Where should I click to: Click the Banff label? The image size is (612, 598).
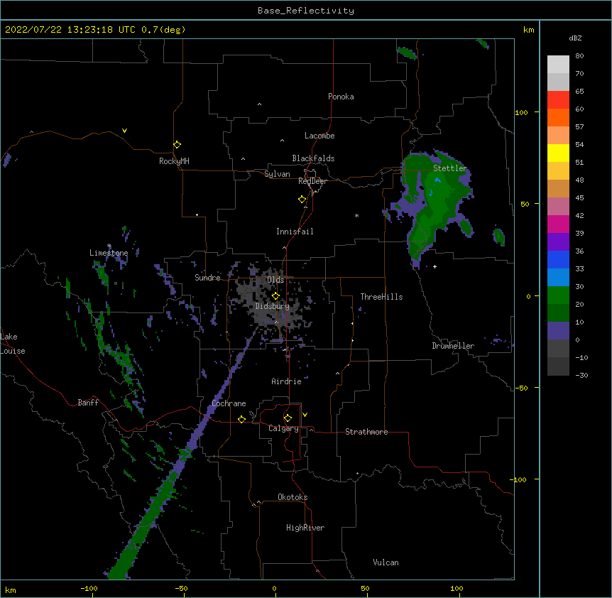tap(88, 403)
